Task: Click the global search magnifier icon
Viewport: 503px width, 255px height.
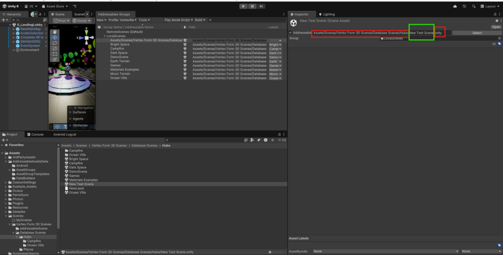Action: pyautogui.click(x=474, y=6)
